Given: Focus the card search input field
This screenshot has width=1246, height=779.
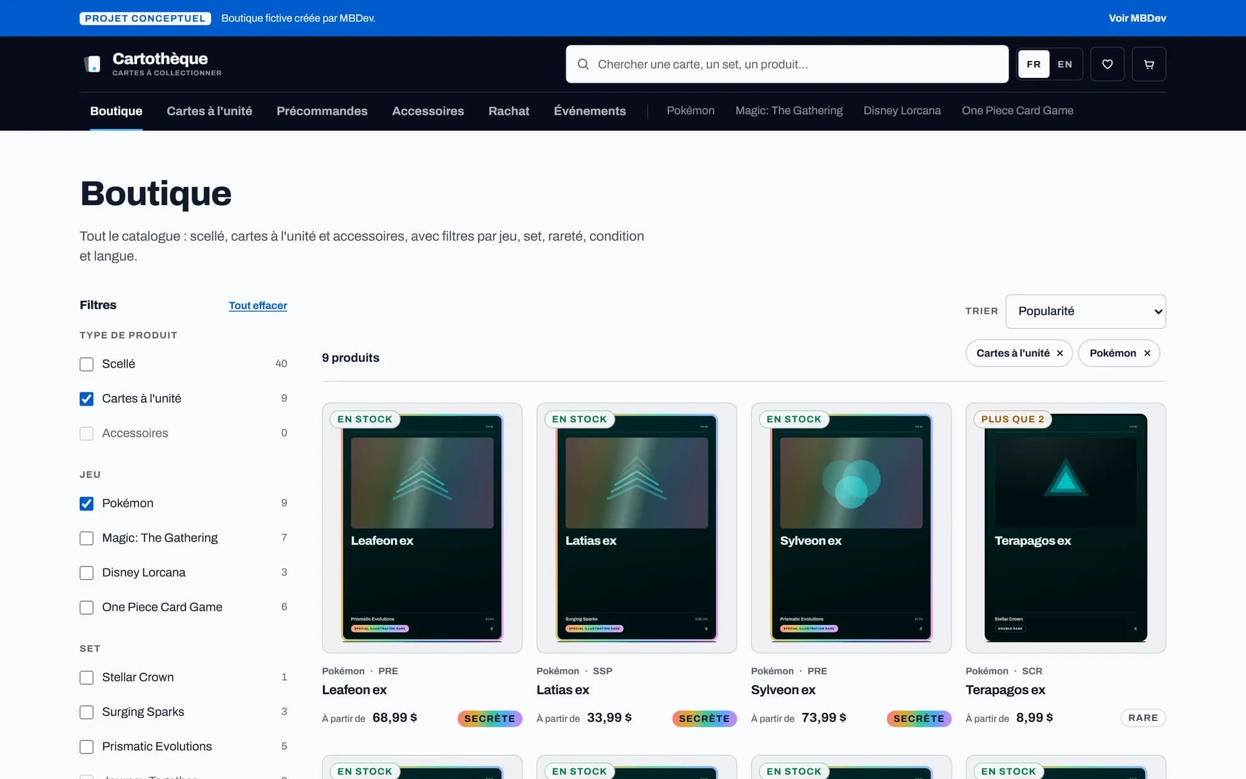Looking at the screenshot, I should (x=787, y=64).
